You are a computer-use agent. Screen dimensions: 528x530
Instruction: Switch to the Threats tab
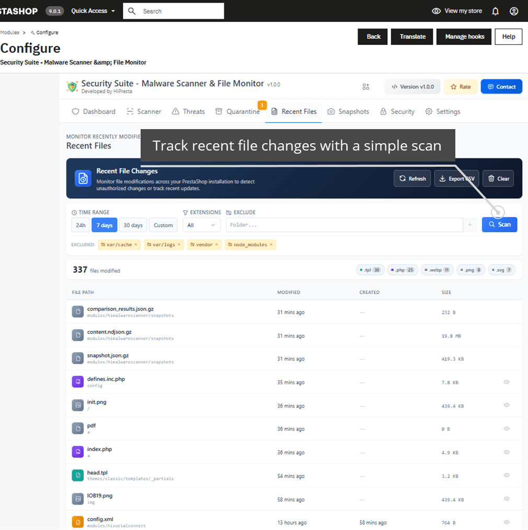pos(188,111)
